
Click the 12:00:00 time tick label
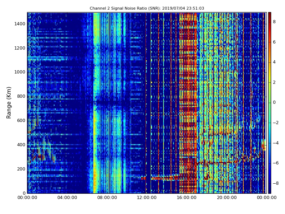pyautogui.click(x=147, y=198)
